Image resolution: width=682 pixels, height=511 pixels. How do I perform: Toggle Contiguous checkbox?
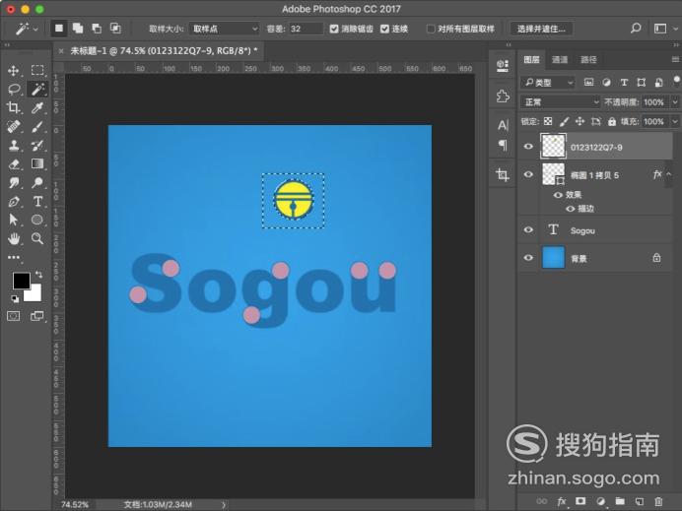[384, 29]
